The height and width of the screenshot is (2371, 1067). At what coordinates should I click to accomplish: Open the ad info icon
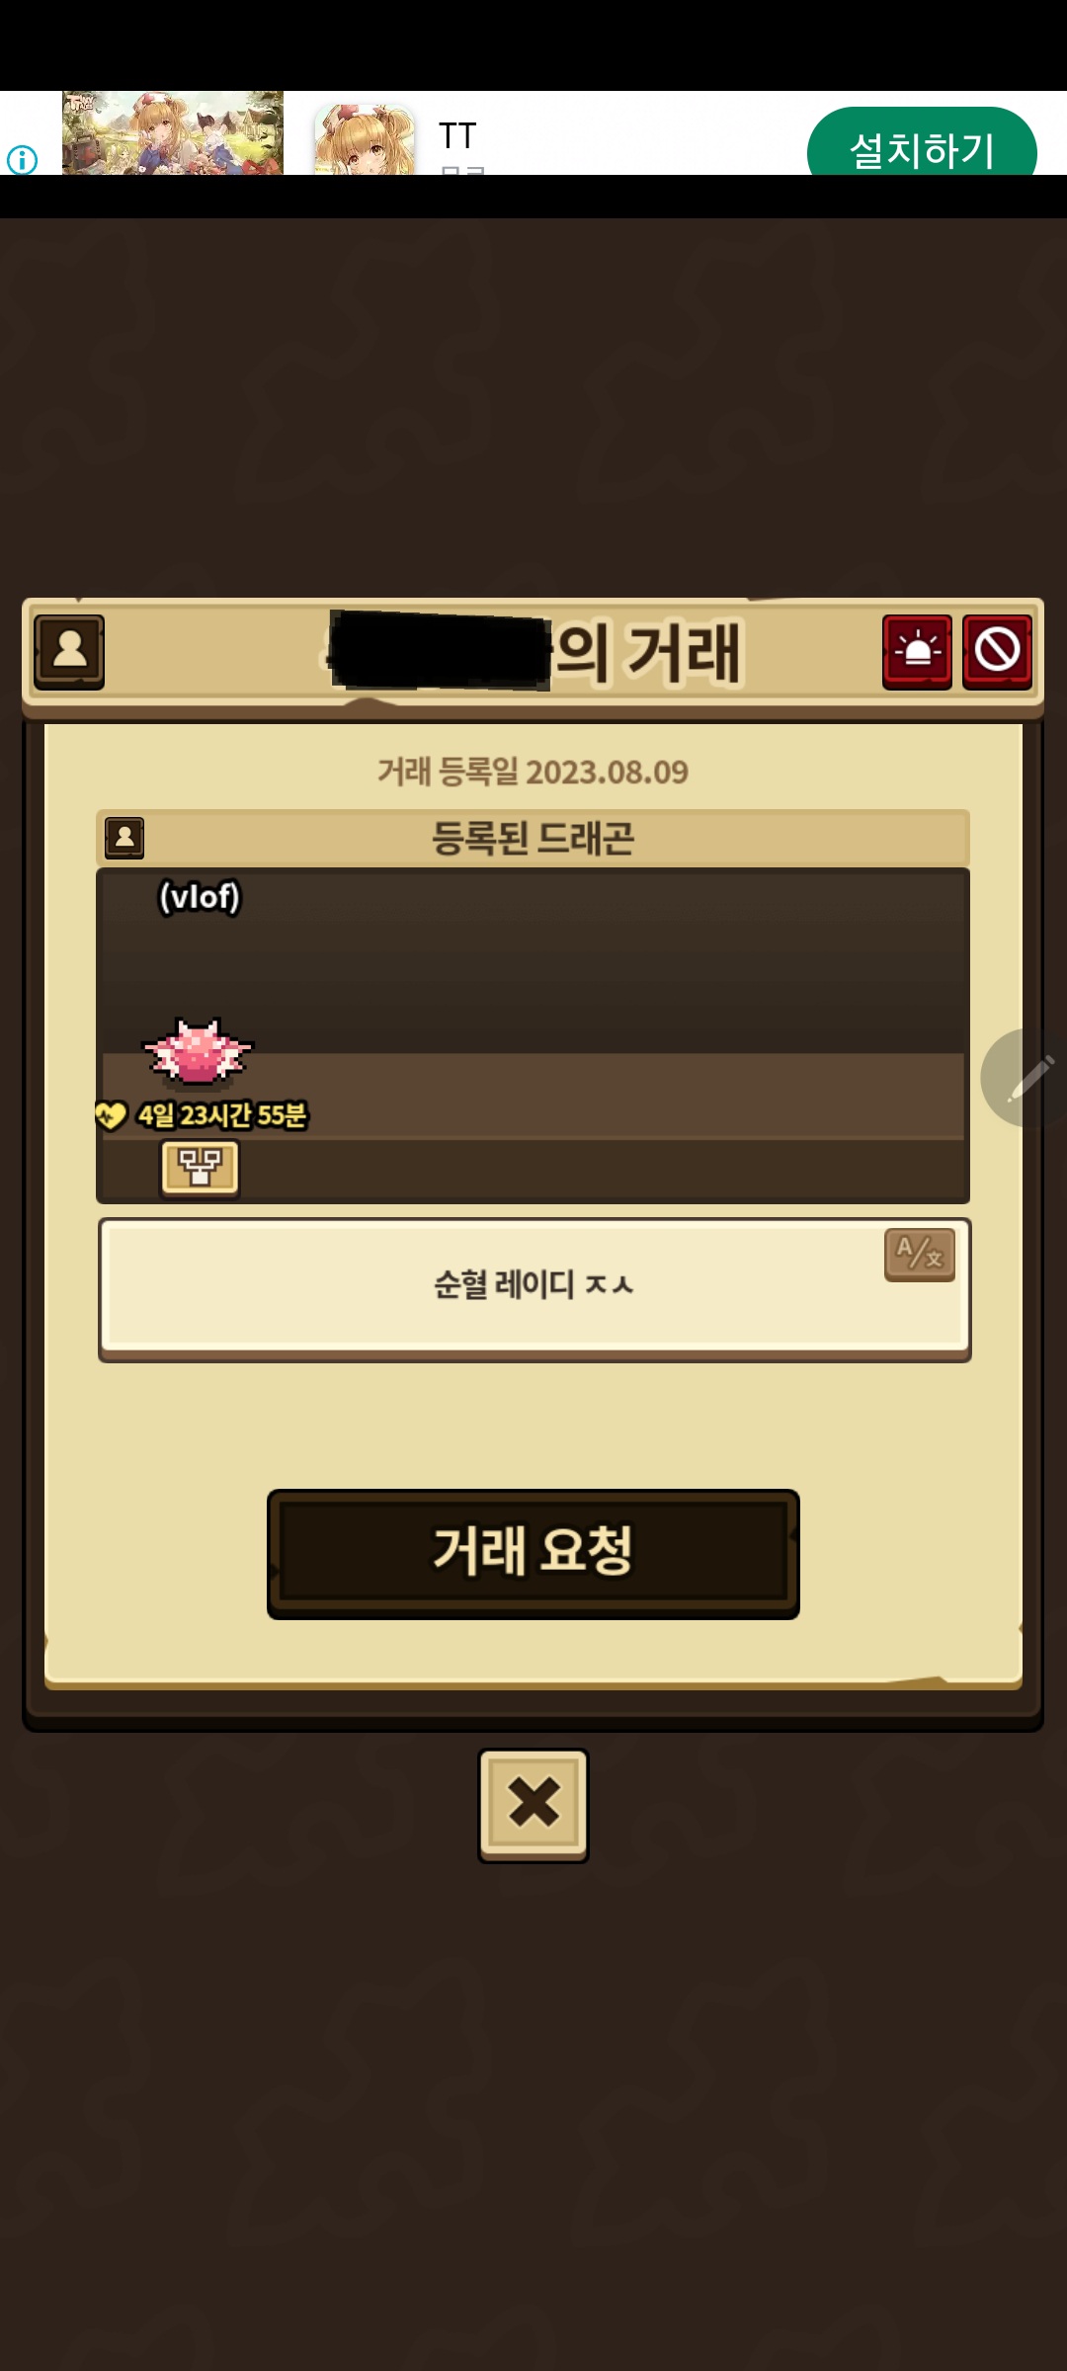click(22, 159)
